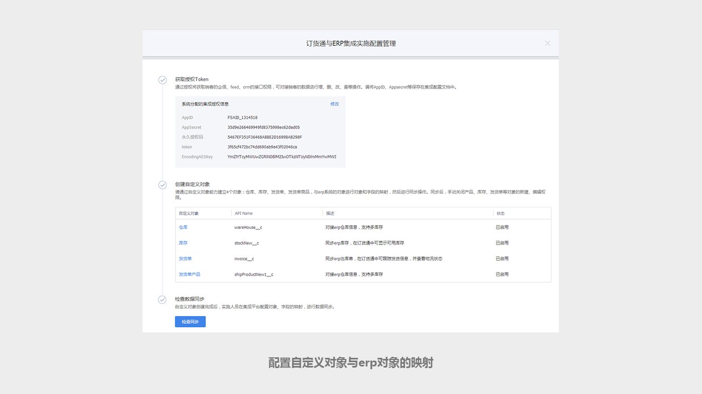Image resolution: width=702 pixels, height=394 pixels.
Task: Click the API Name column header
Action: click(244, 214)
